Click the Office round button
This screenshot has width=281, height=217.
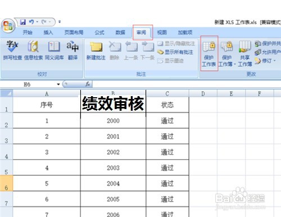tap(8, 26)
